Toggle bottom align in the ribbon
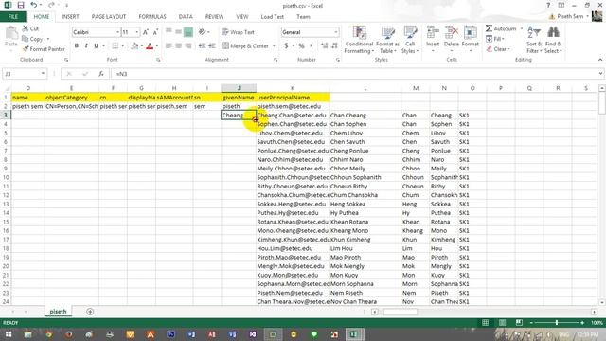Screen dimensions: 606x341 (188, 32)
